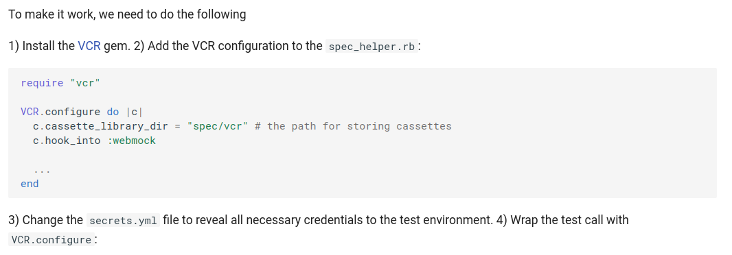This screenshot has width=732, height=255.
Task: Click the end keyword in the code
Action: click(30, 184)
